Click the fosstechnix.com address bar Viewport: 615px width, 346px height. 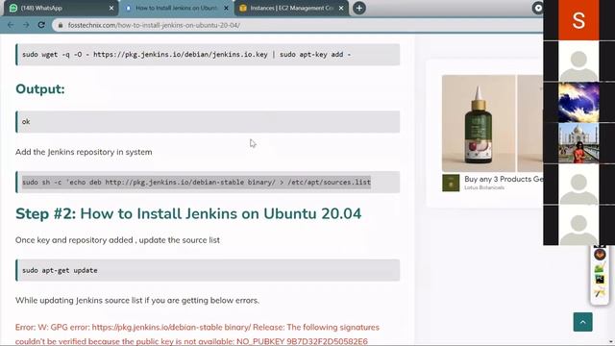pos(298,25)
